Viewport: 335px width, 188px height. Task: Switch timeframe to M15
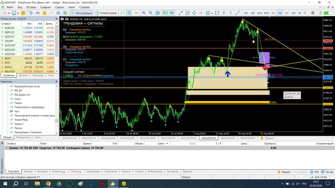260,13
